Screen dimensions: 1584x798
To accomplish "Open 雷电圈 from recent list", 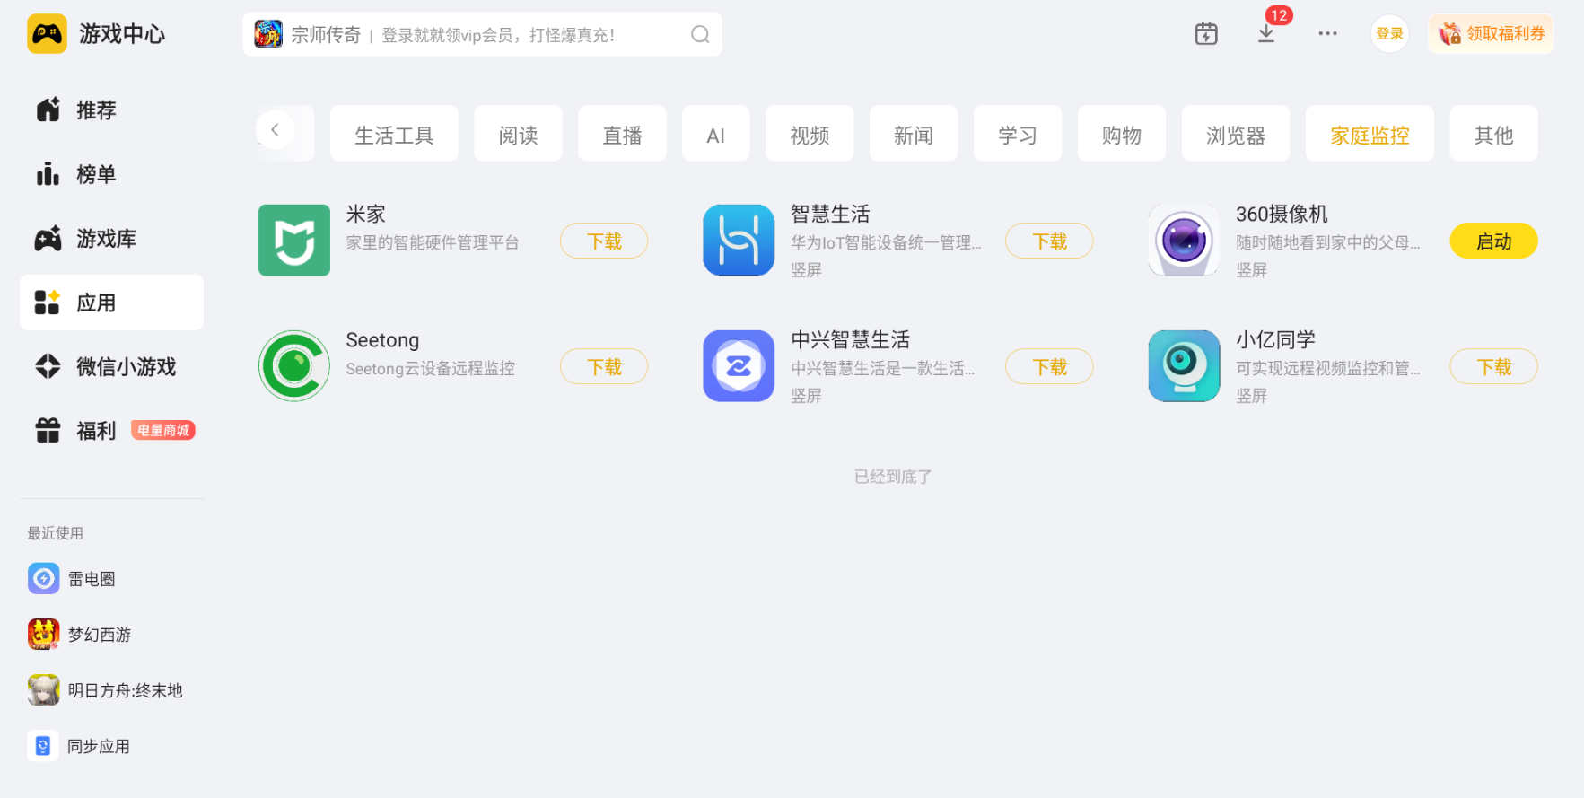I will pos(72,579).
